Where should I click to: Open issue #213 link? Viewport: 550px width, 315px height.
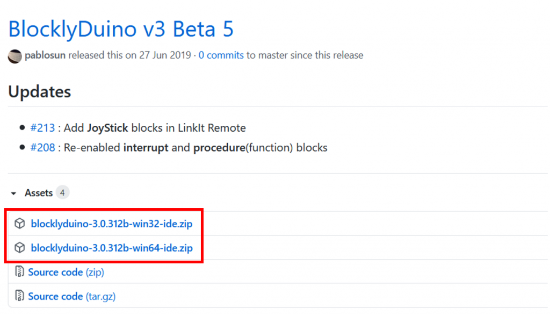(x=42, y=128)
